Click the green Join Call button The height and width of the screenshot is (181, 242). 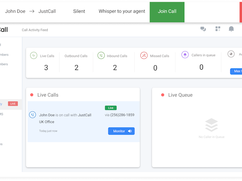(x=167, y=12)
